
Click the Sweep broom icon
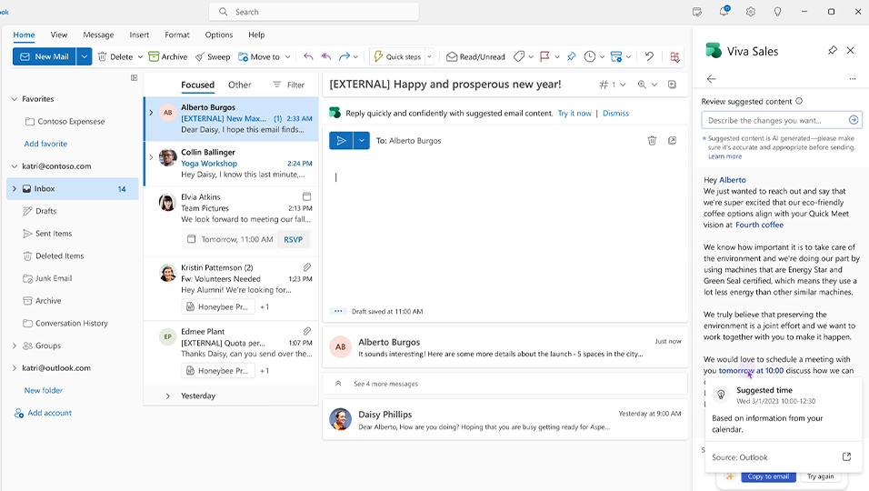pyautogui.click(x=200, y=56)
